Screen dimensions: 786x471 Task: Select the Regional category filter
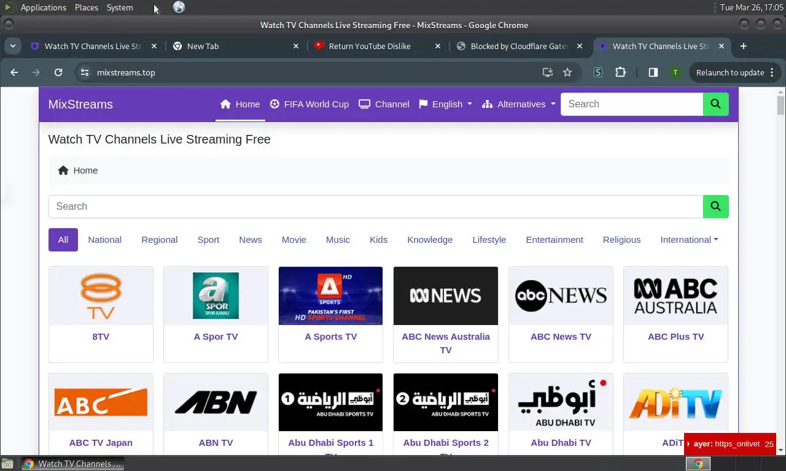coord(160,240)
